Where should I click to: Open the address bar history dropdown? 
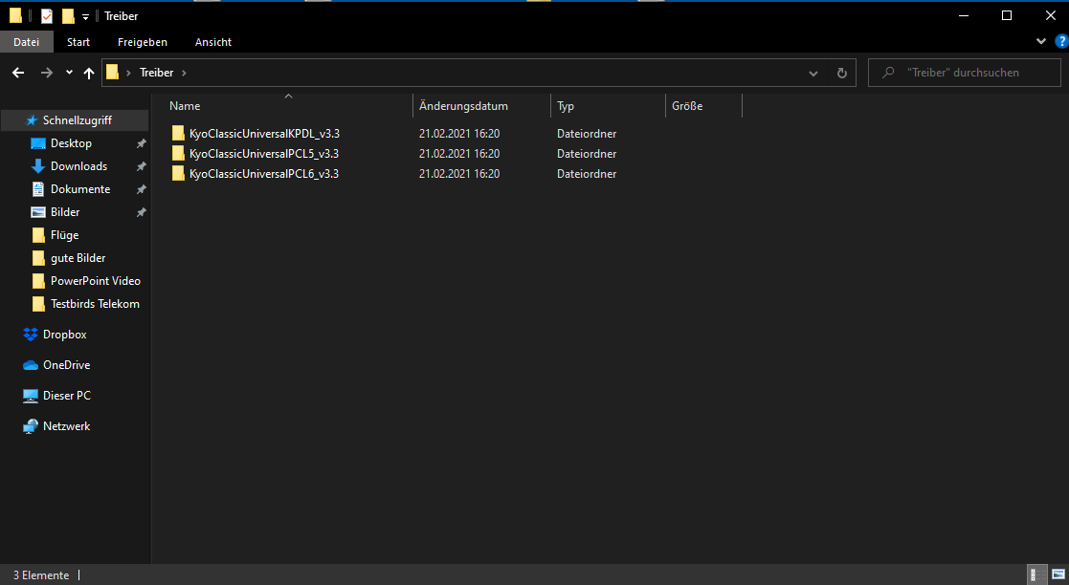813,73
